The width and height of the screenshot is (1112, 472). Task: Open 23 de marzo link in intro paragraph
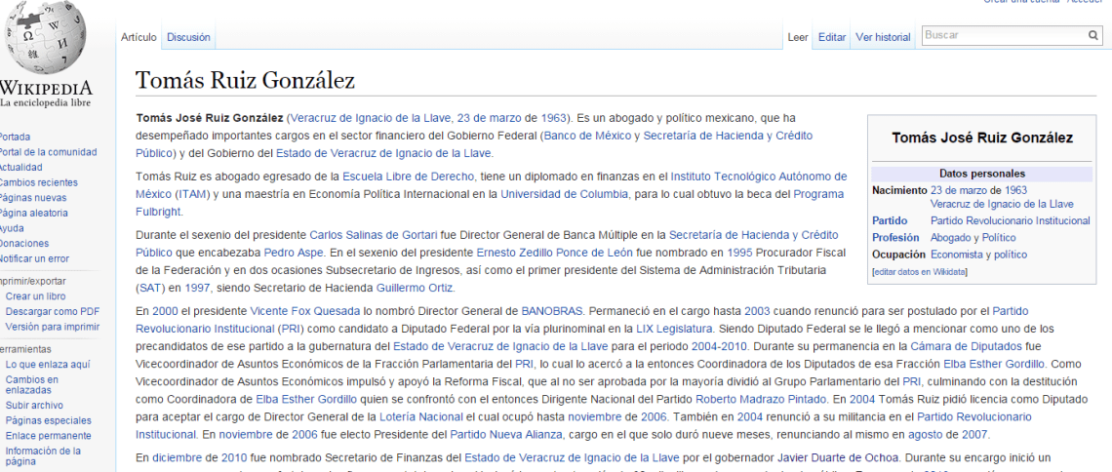tap(490, 117)
